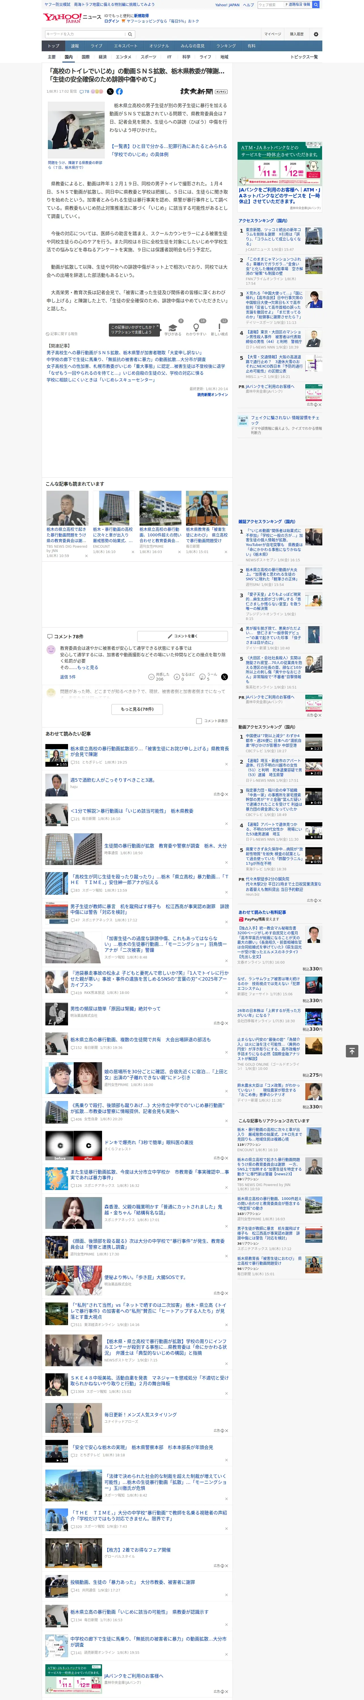Click the back-to-top arrow button

pyautogui.click(x=352, y=1051)
